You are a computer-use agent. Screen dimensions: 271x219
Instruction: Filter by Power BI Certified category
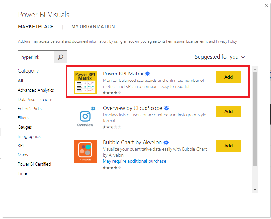click(34, 164)
